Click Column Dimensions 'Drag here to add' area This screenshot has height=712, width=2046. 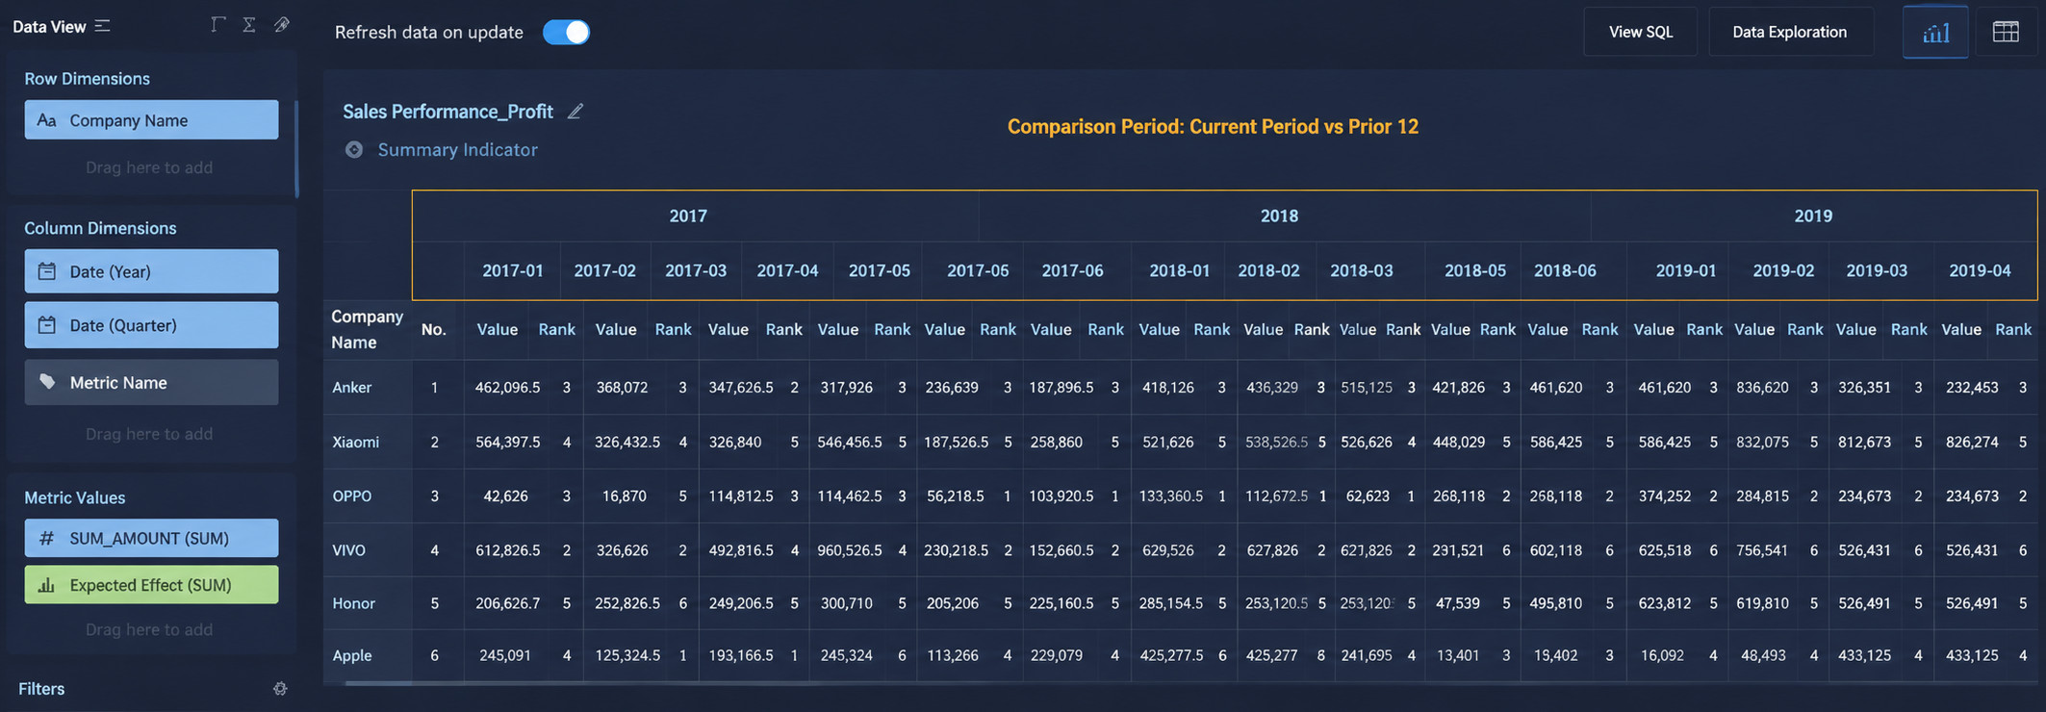pyautogui.click(x=149, y=434)
